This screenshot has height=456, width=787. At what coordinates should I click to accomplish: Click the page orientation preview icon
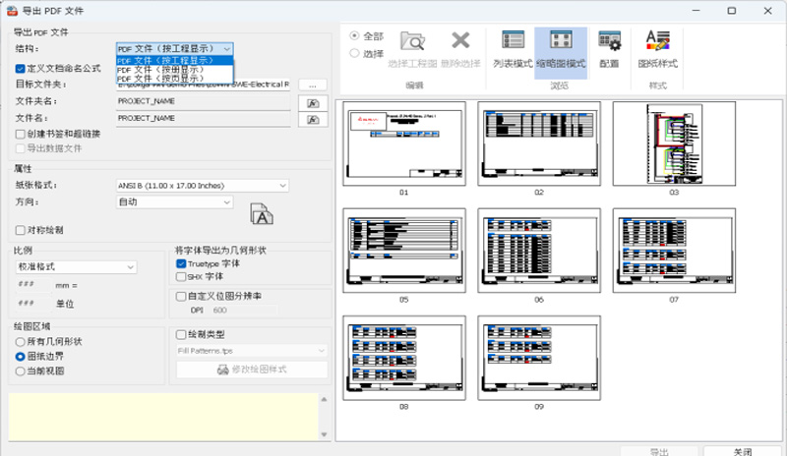[260, 212]
